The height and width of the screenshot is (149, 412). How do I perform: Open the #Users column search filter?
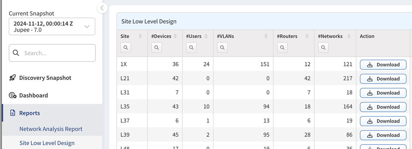[191, 48]
